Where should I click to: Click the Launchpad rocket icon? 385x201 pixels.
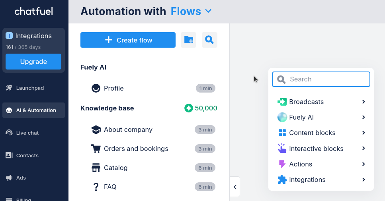tap(9, 88)
